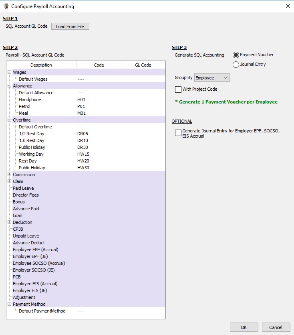Expand the Deduction category

coord(9,222)
